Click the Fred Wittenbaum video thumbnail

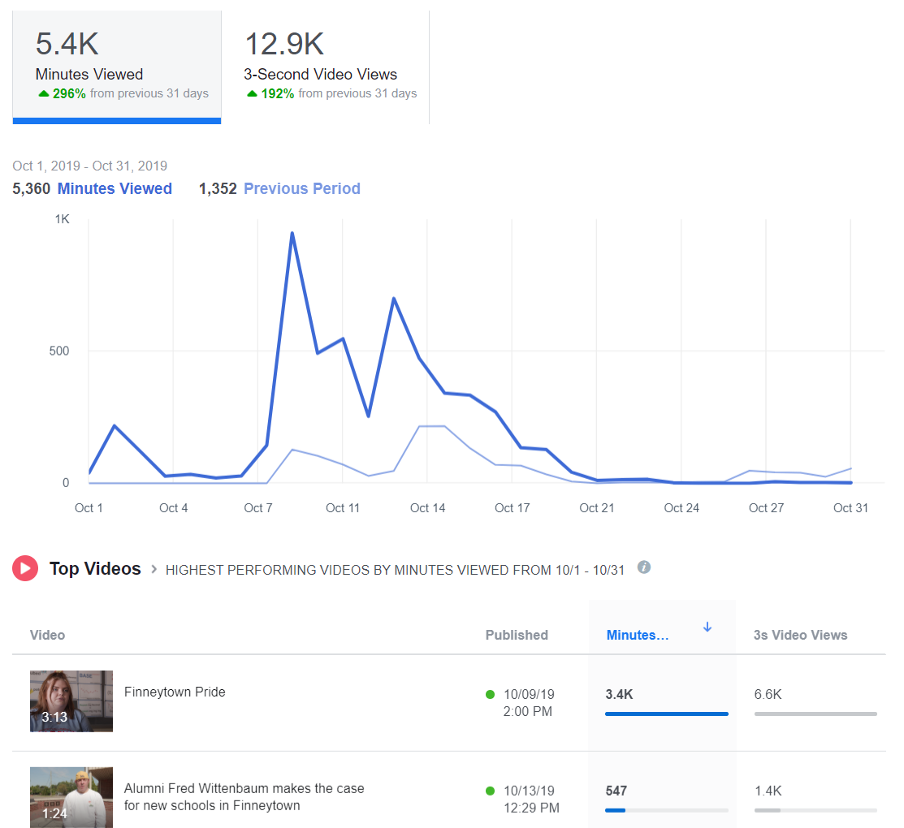point(71,797)
